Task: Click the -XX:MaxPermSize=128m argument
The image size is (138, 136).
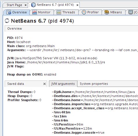Action: pos(72,128)
